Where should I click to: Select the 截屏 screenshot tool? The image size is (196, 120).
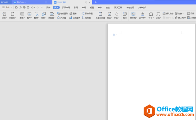37,14
